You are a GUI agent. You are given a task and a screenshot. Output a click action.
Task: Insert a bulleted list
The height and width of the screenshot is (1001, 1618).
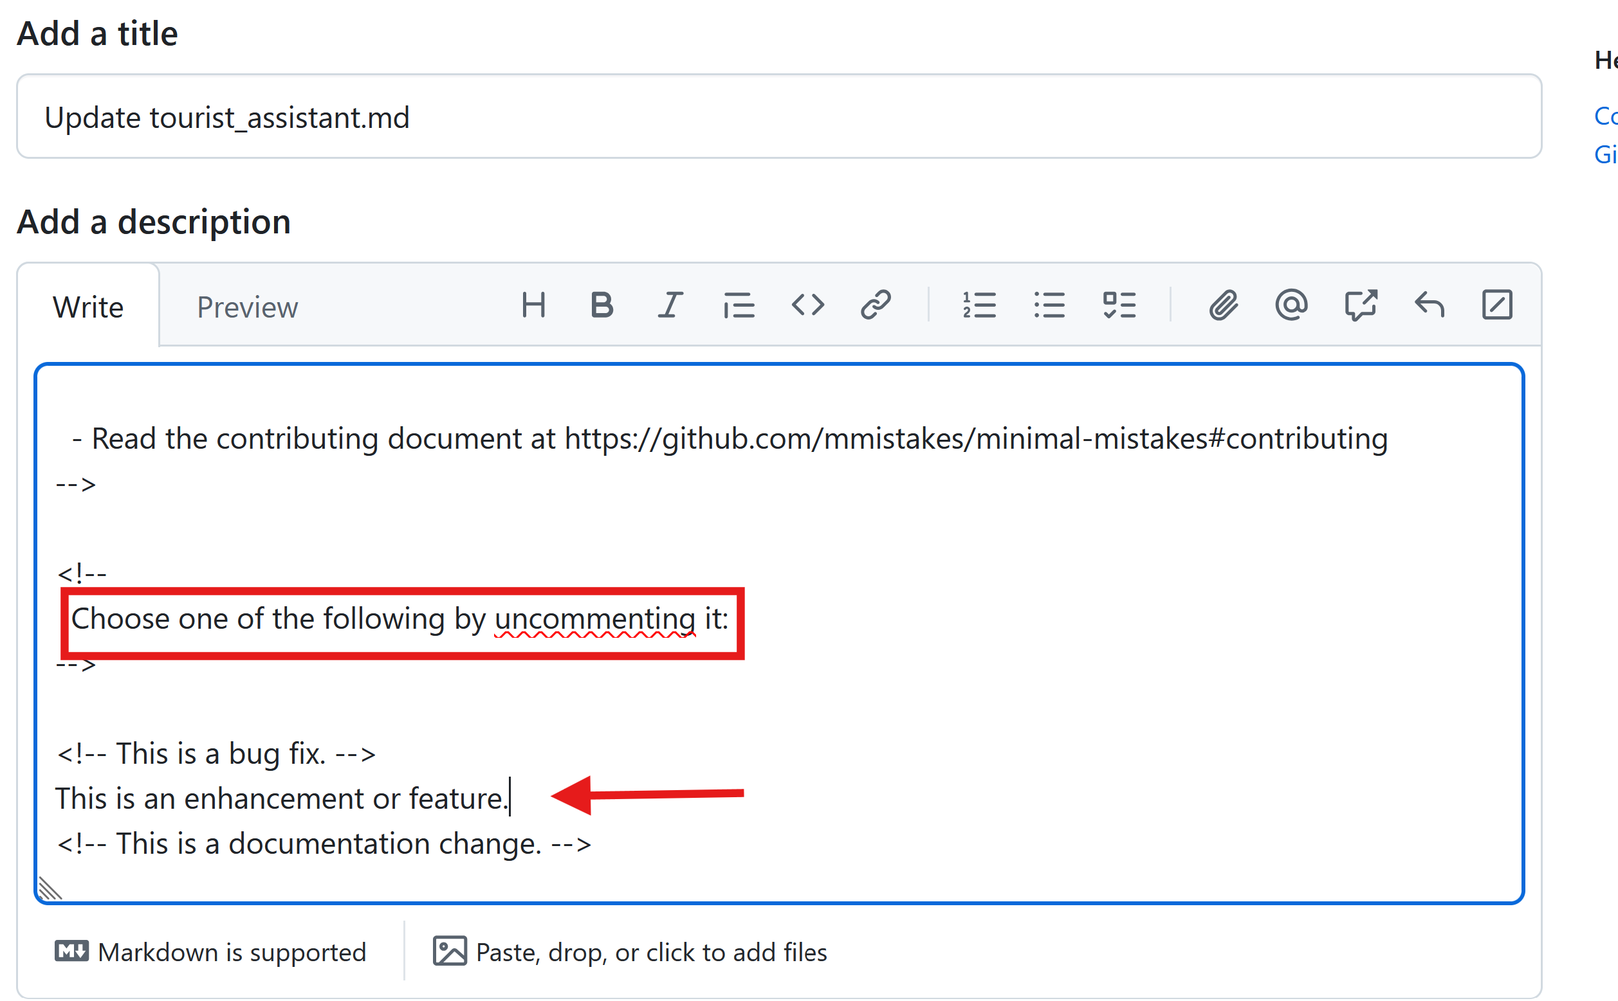click(1049, 306)
